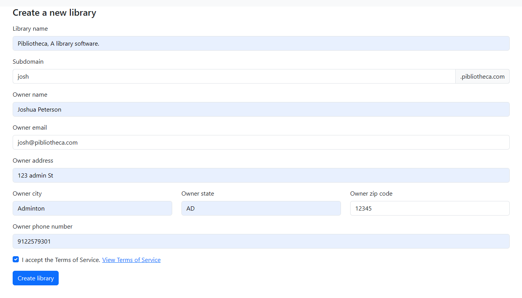Click the Owner email input field
Screen dimensions: 522x298
[x=261, y=142]
